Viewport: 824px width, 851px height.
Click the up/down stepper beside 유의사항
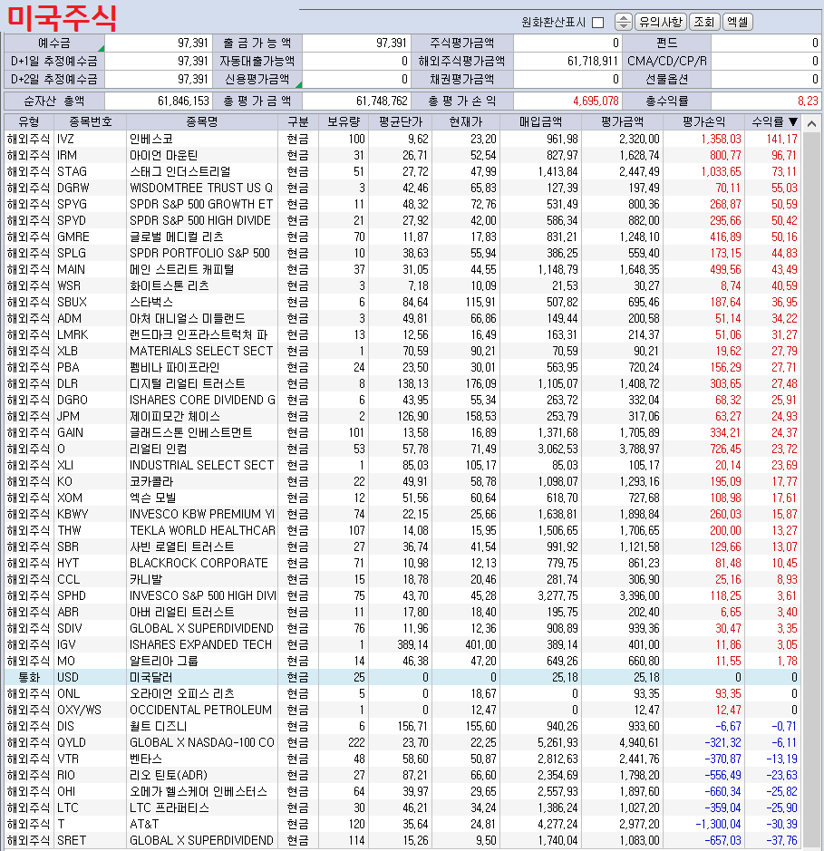click(623, 22)
